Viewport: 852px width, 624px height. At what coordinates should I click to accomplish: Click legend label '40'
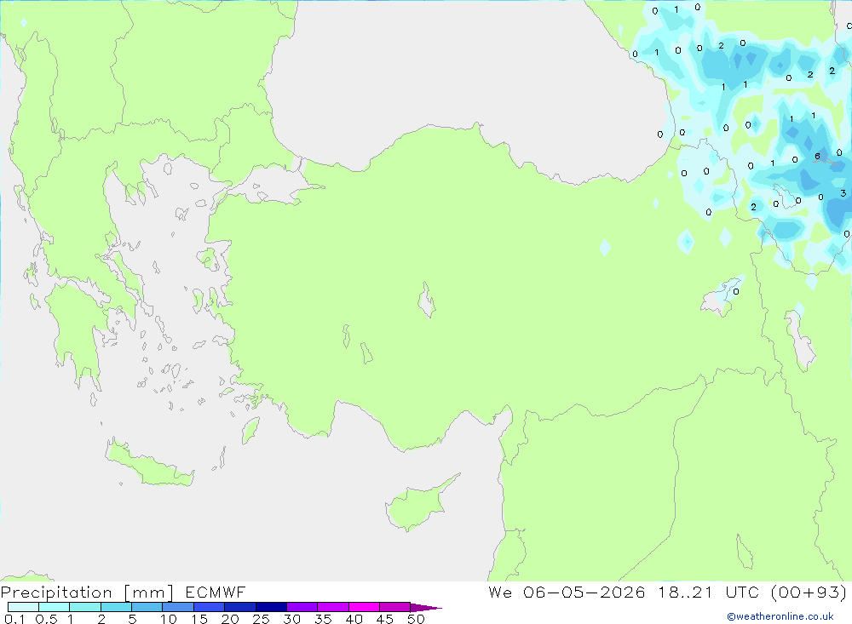coord(354,619)
